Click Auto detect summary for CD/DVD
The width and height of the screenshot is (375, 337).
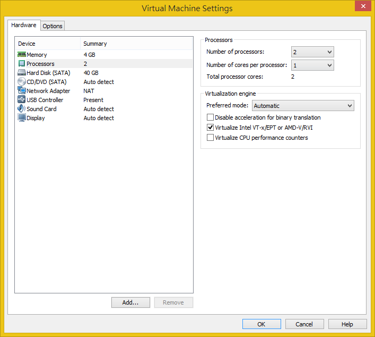99,82
